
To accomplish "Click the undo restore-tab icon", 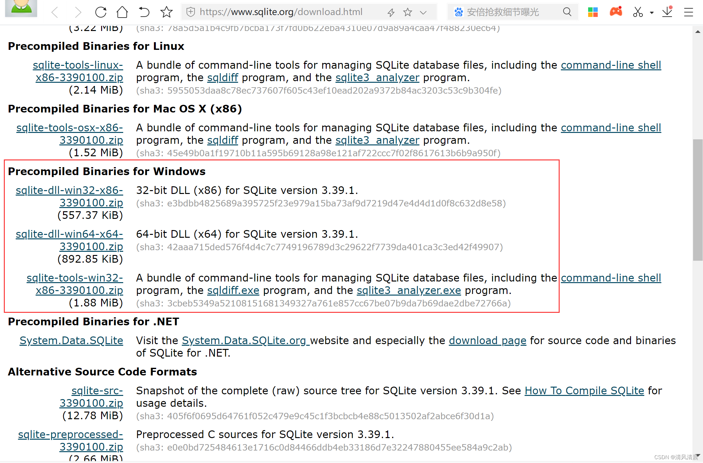I will (x=144, y=12).
